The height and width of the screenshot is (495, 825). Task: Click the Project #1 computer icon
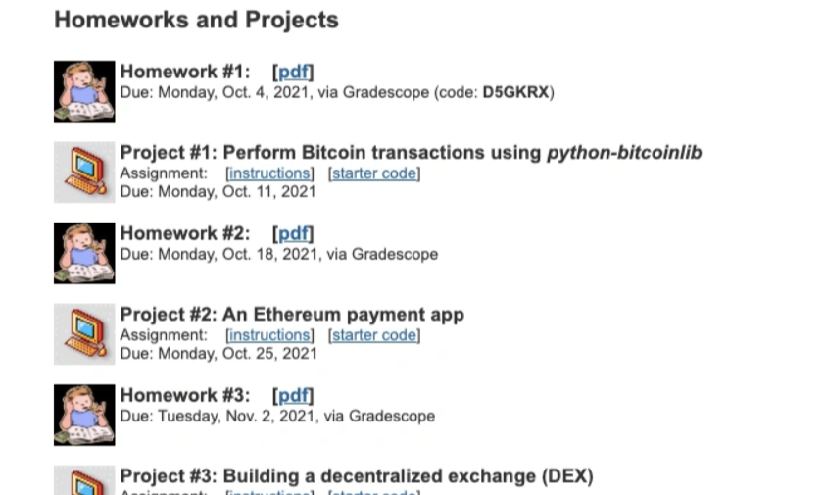point(84,173)
